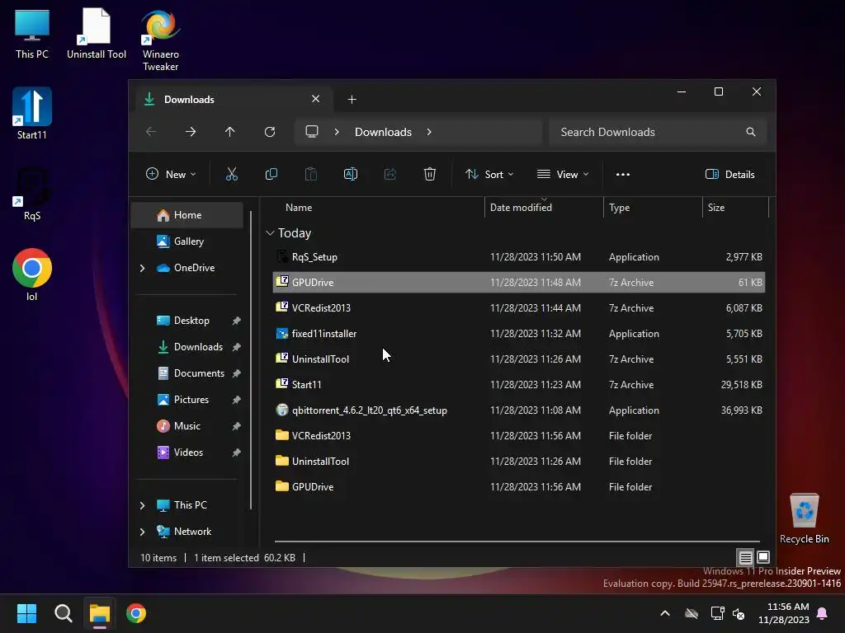Click the PC monitor icon in address bar
Screen dimensions: 845x633
(x=311, y=132)
